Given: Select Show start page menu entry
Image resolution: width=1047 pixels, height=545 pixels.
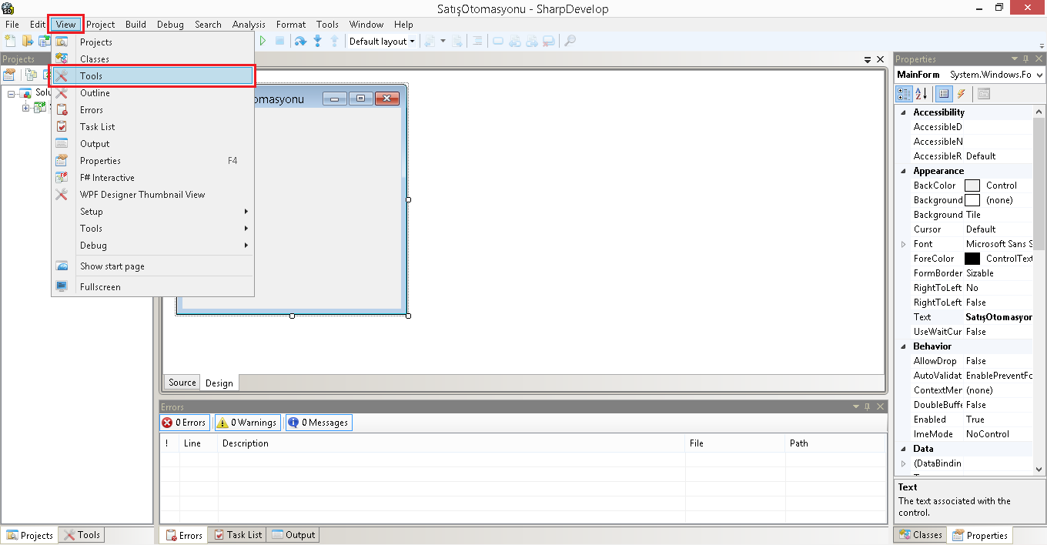Looking at the screenshot, I should [x=153, y=266].
